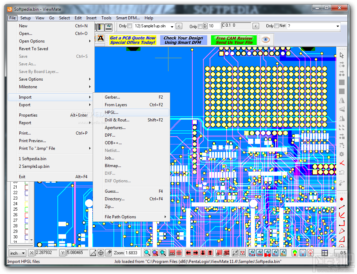Click the D-code input field showing 10
357x274 pixels.
(x=214, y=26)
